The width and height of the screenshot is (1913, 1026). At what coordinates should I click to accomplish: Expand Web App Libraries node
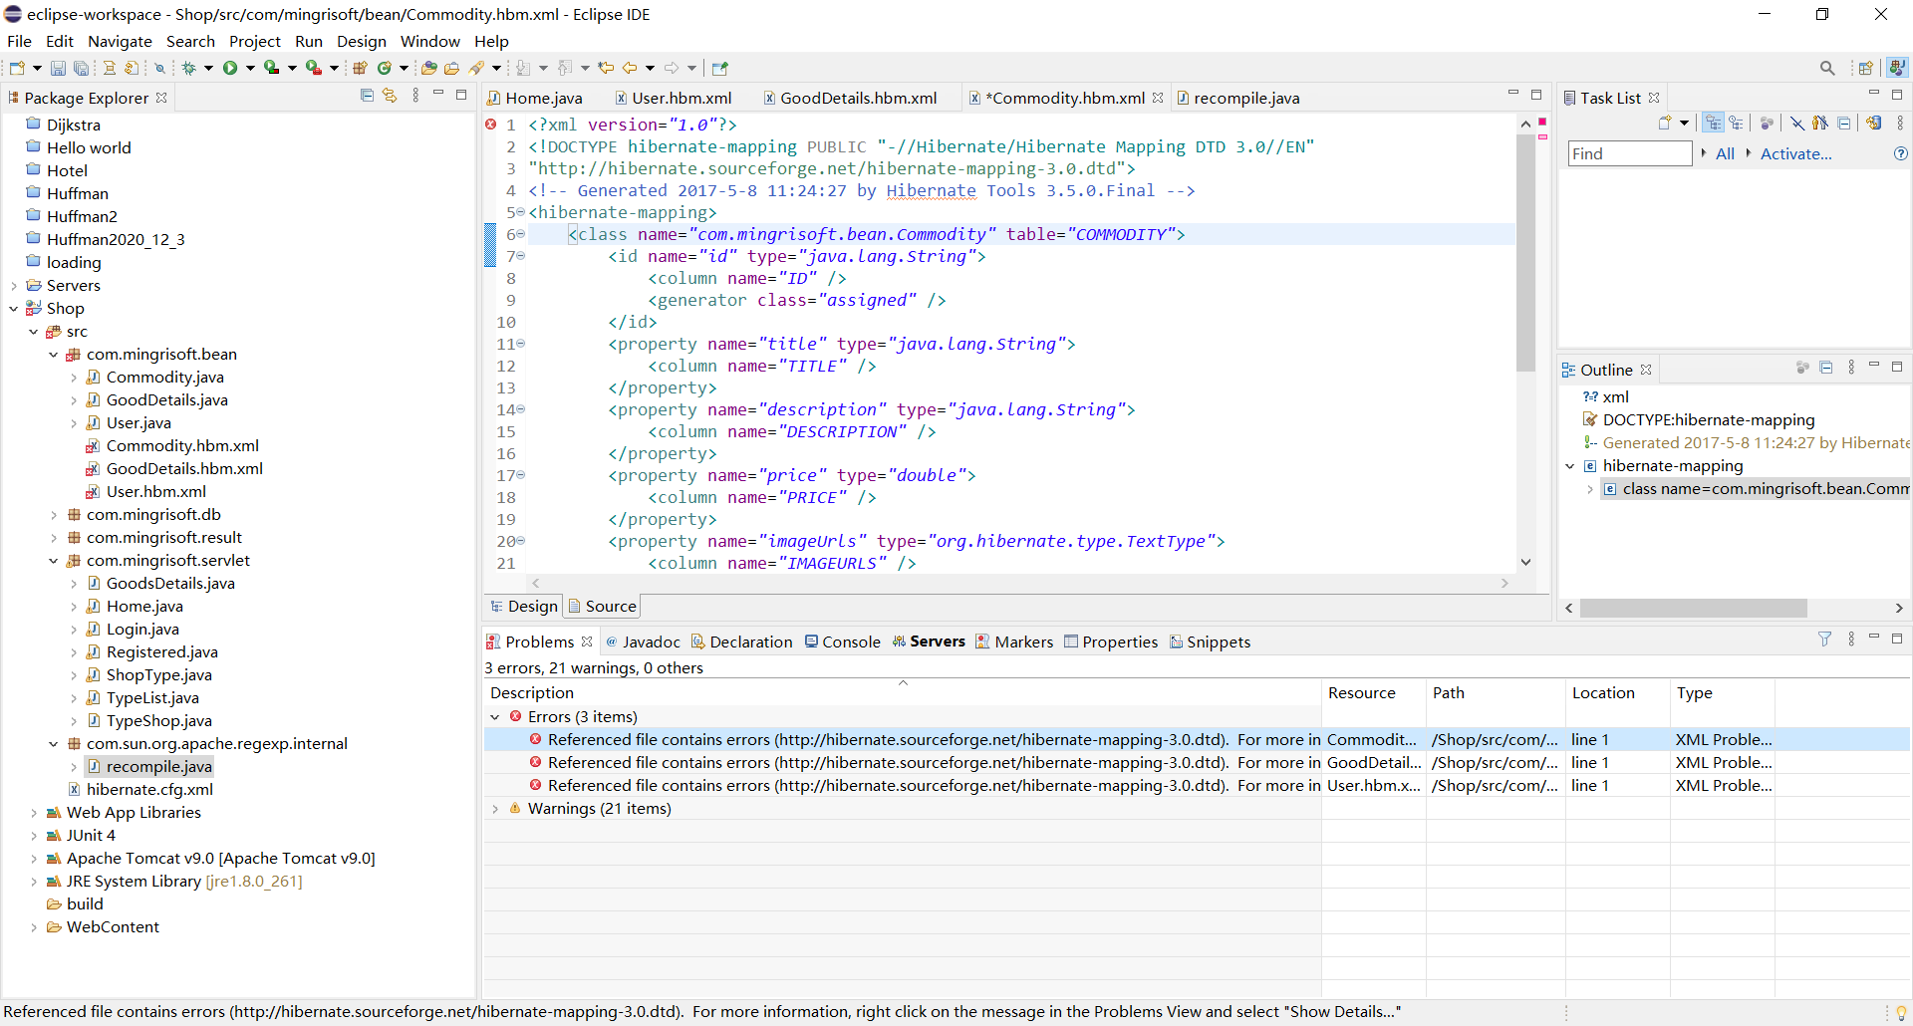[x=33, y=813]
